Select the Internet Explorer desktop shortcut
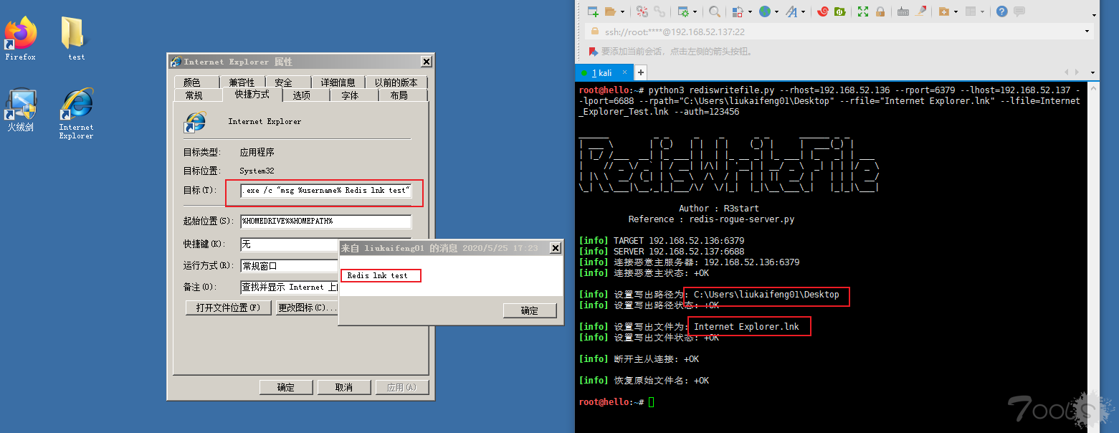This screenshot has width=1119, height=433. click(x=76, y=113)
